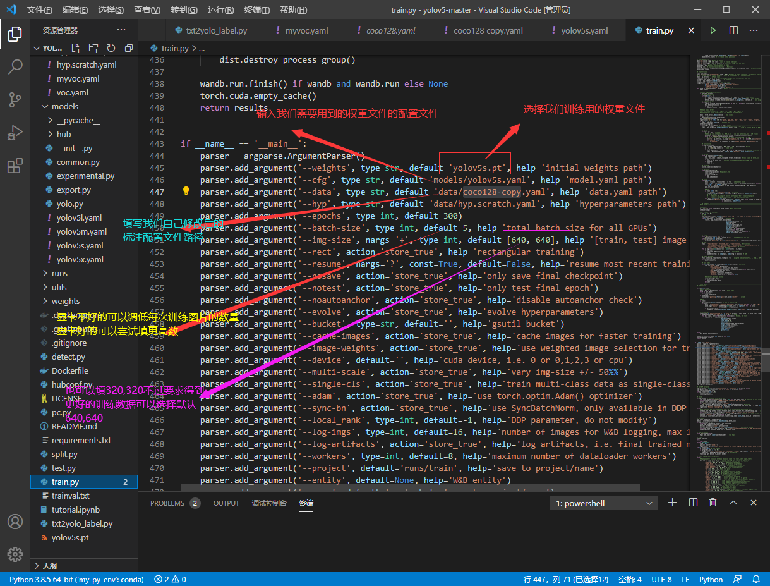770x586 pixels.
Task: Open the Run and Debug view
Action: coord(15,133)
